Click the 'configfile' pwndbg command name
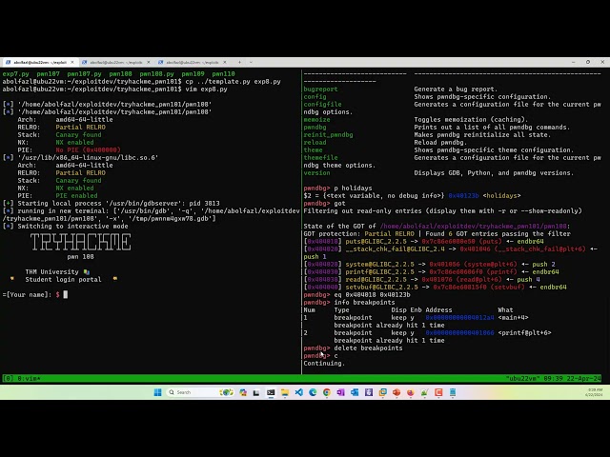Screen dimensions: 610x457 (322, 104)
